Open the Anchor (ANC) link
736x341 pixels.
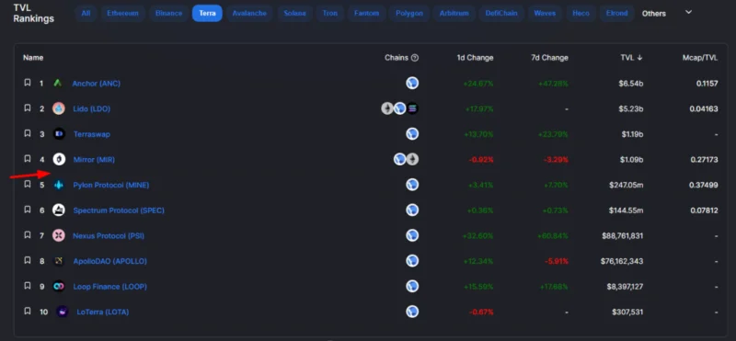click(x=97, y=84)
